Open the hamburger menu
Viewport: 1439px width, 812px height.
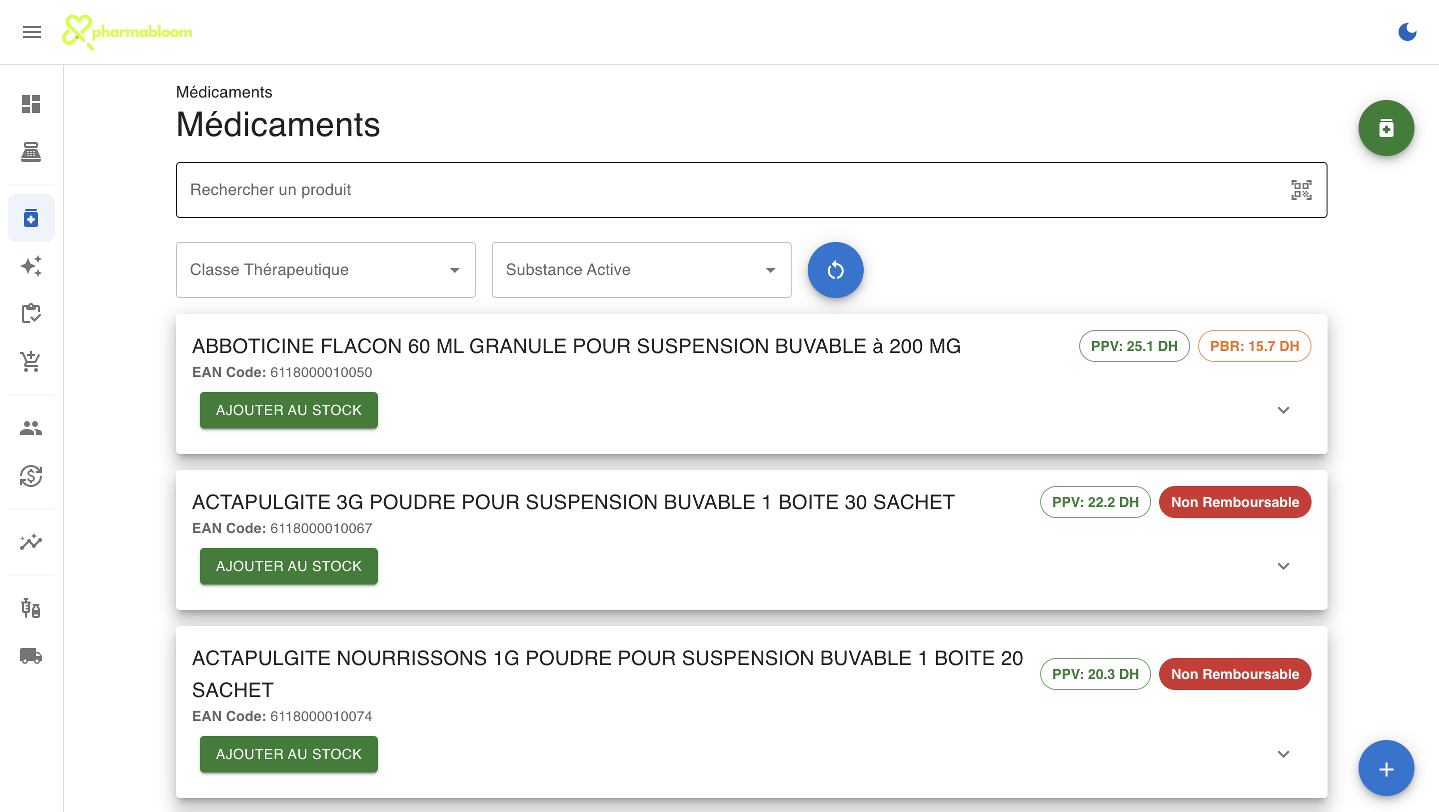pos(32,32)
